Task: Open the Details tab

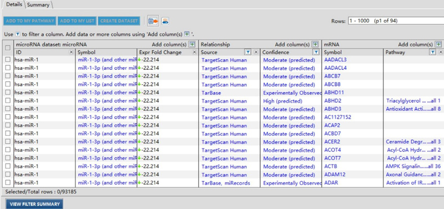Action: 14,4
